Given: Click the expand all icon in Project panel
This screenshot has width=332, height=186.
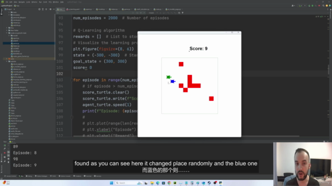Looking at the screenshot, I should 43,9.
